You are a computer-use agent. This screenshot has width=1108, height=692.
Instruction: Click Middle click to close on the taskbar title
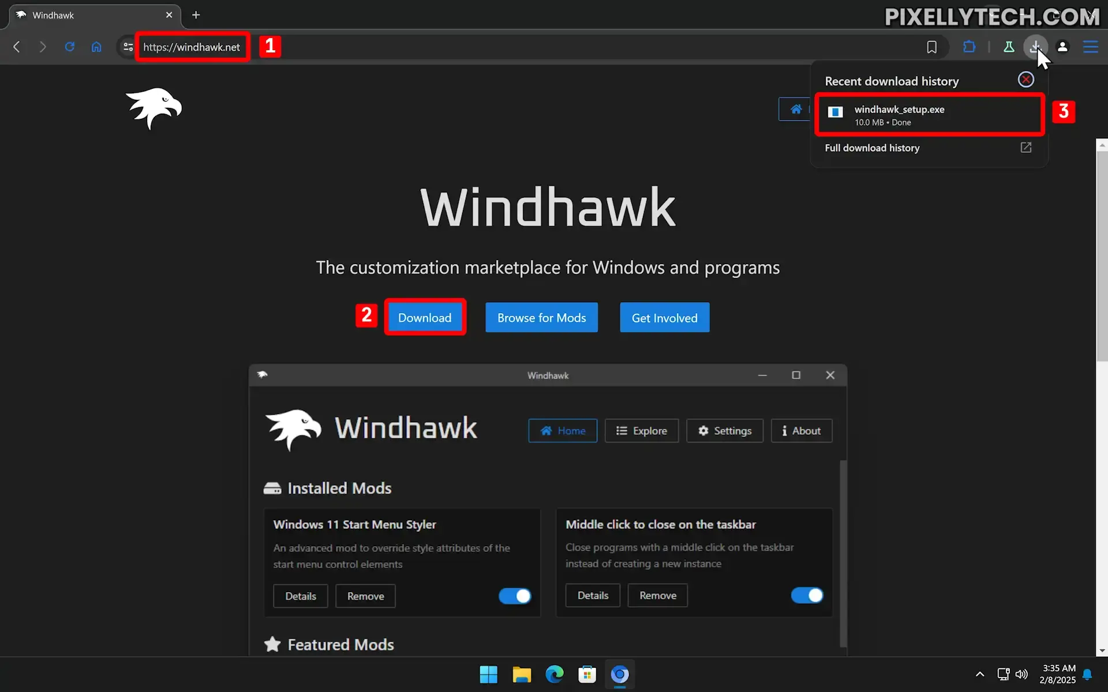pyautogui.click(x=661, y=524)
